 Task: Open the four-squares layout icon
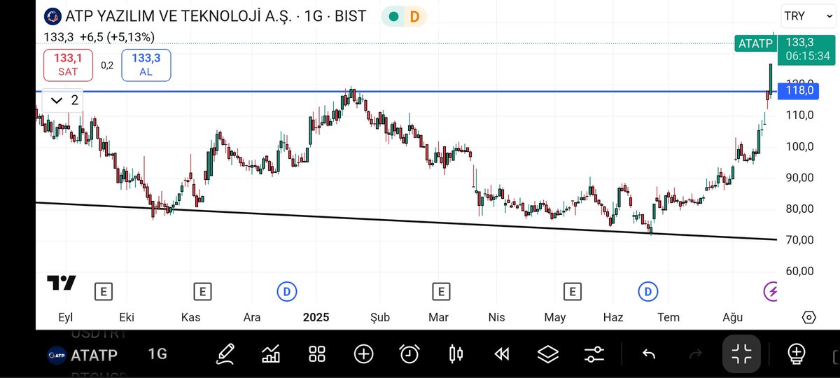317,353
